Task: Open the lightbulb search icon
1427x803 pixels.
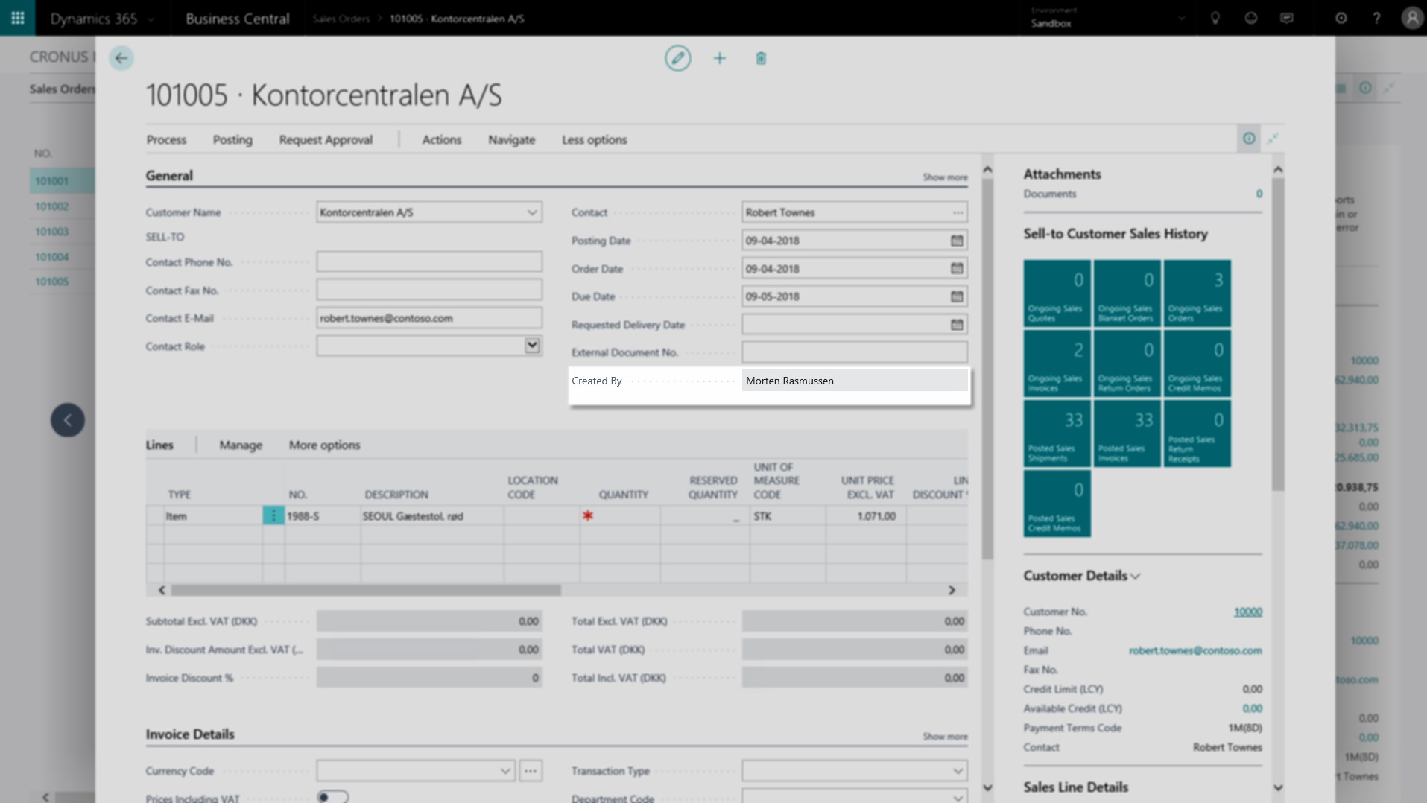Action: click(1215, 18)
